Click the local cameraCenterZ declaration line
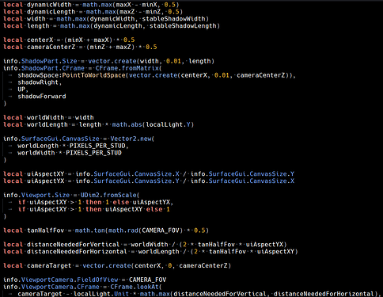The height and width of the screenshot is (297, 383). (x=80, y=47)
